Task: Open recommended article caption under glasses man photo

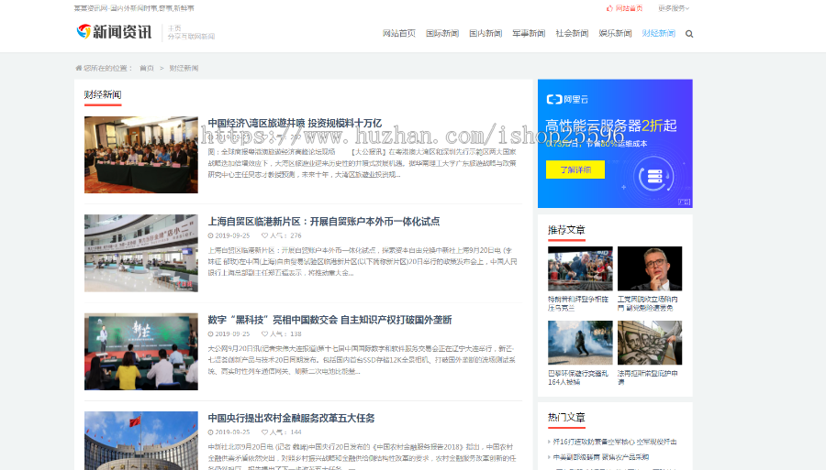Action: click(648, 303)
